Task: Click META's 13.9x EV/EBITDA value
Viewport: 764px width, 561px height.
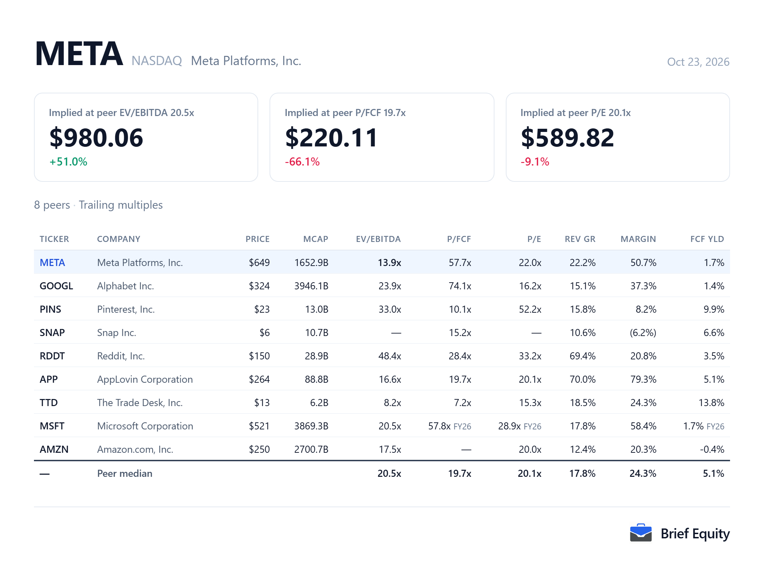Action: click(x=389, y=262)
